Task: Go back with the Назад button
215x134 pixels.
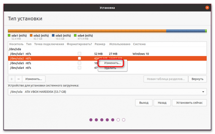Action: (x=162, y=103)
